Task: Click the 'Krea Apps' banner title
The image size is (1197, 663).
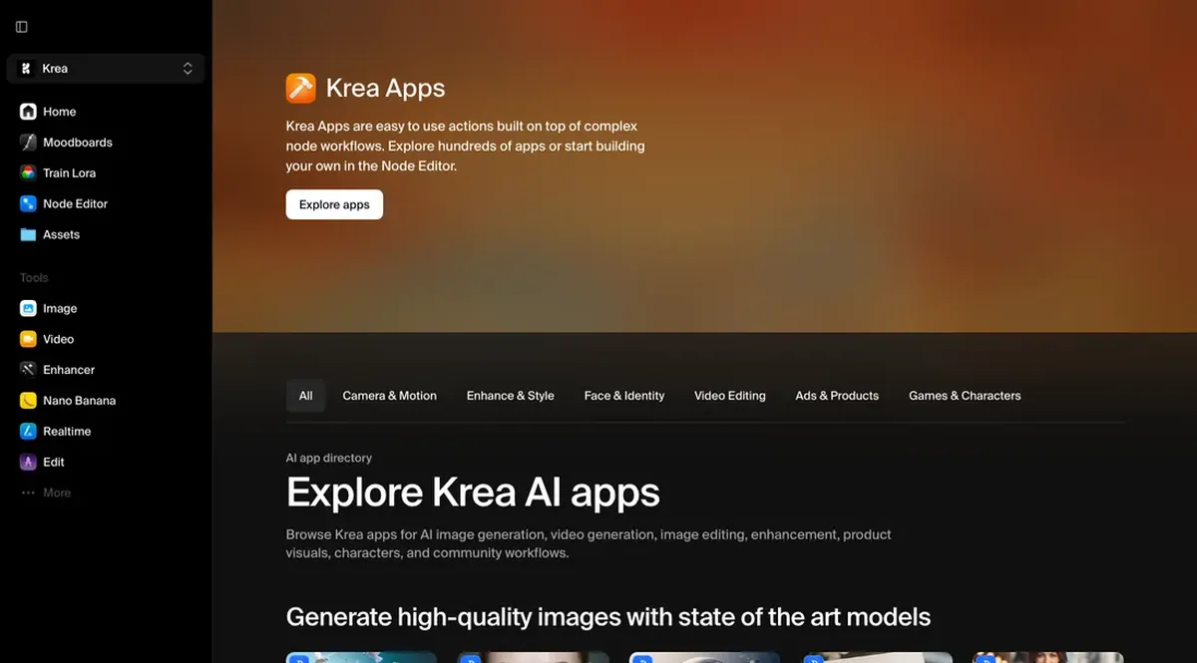Action: [386, 88]
